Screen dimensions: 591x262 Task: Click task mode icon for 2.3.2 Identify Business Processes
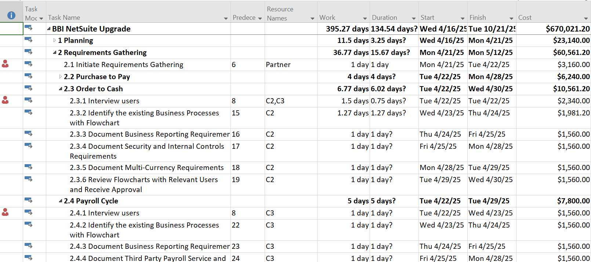click(28, 112)
